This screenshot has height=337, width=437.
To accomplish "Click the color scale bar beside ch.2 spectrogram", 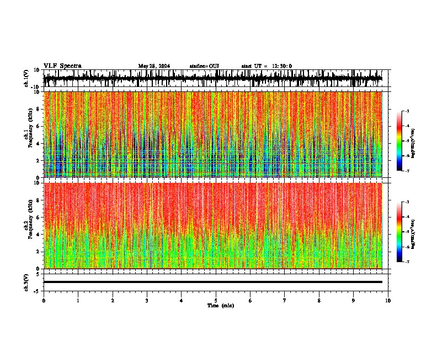I will pos(399,232).
